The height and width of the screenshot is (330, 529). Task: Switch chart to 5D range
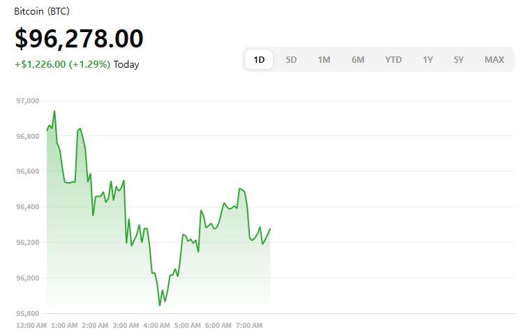(x=292, y=59)
